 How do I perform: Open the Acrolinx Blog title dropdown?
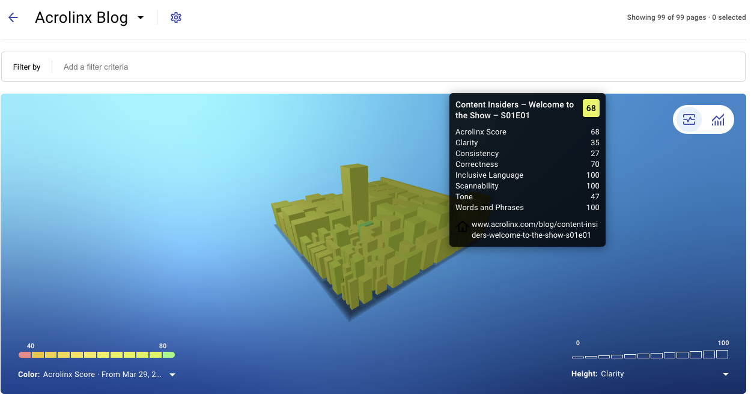pyautogui.click(x=141, y=18)
